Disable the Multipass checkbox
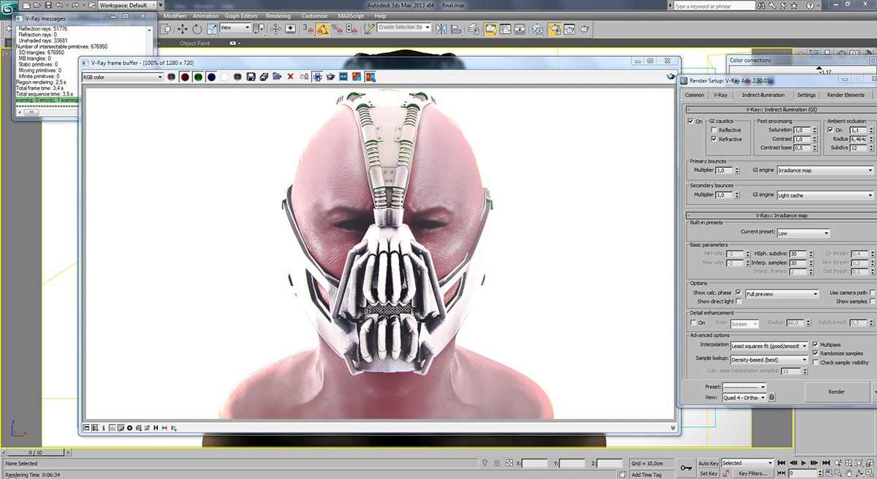Viewport: 877px width, 479px height. pos(816,344)
